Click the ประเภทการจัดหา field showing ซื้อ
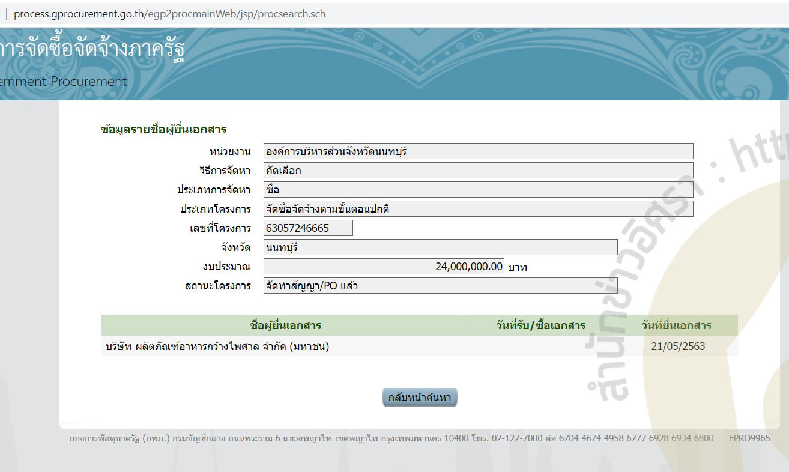The image size is (789, 472). click(478, 190)
